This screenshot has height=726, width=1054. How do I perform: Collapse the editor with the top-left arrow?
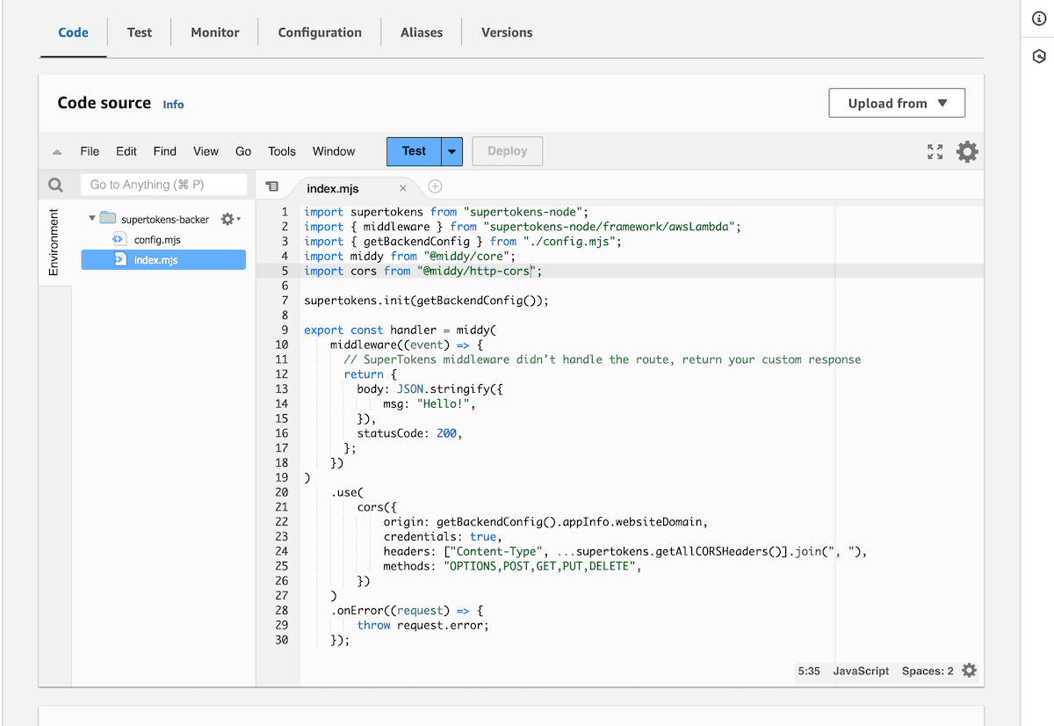[56, 151]
